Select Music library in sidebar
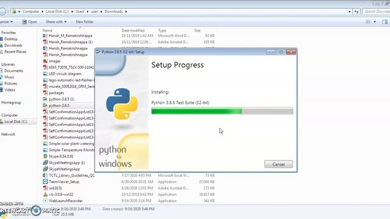 pyautogui.click(x=9, y=77)
